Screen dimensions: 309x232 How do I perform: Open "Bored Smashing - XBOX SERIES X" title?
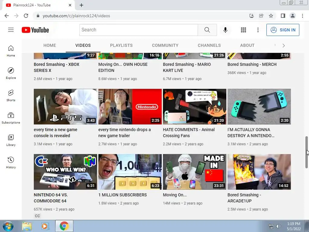tap(56, 67)
